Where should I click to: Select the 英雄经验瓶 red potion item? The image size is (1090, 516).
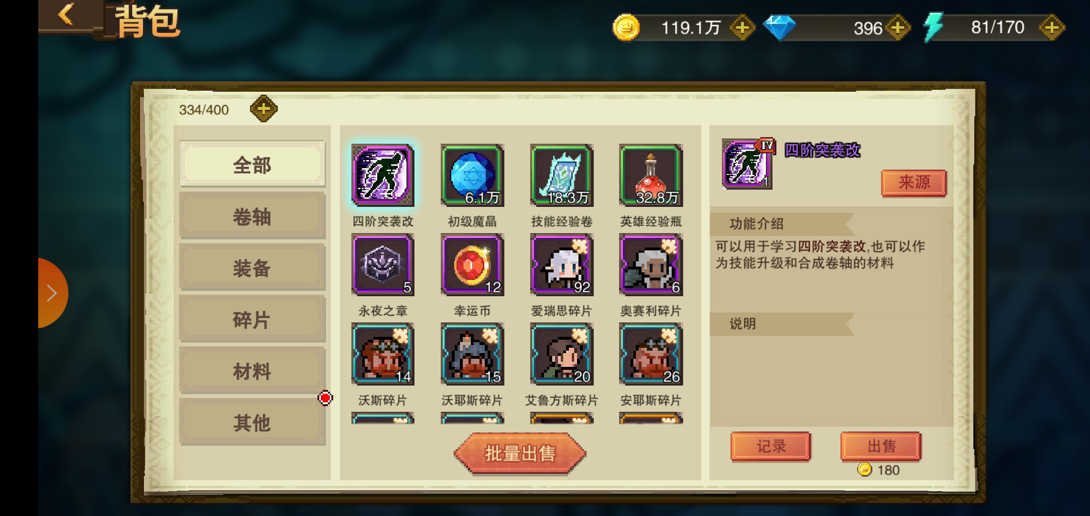(x=651, y=175)
